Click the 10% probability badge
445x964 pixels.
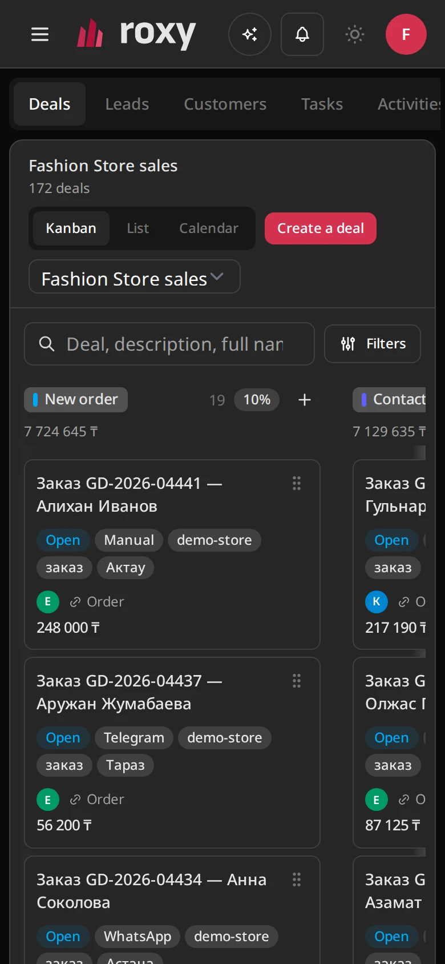click(x=257, y=400)
